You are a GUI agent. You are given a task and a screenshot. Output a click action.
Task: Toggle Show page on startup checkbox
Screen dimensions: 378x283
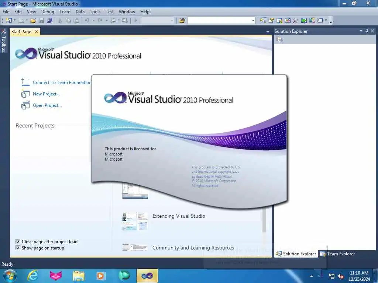[x=18, y=248]
